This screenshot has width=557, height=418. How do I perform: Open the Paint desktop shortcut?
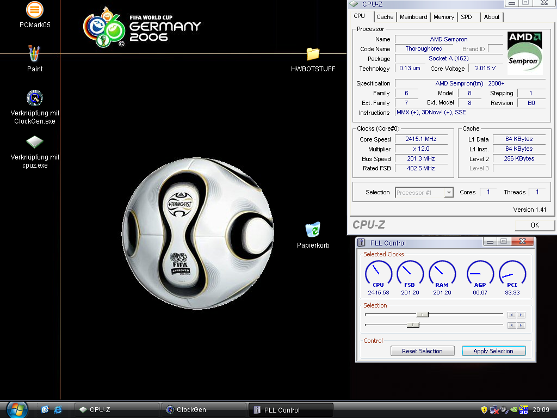click(34, 53)
